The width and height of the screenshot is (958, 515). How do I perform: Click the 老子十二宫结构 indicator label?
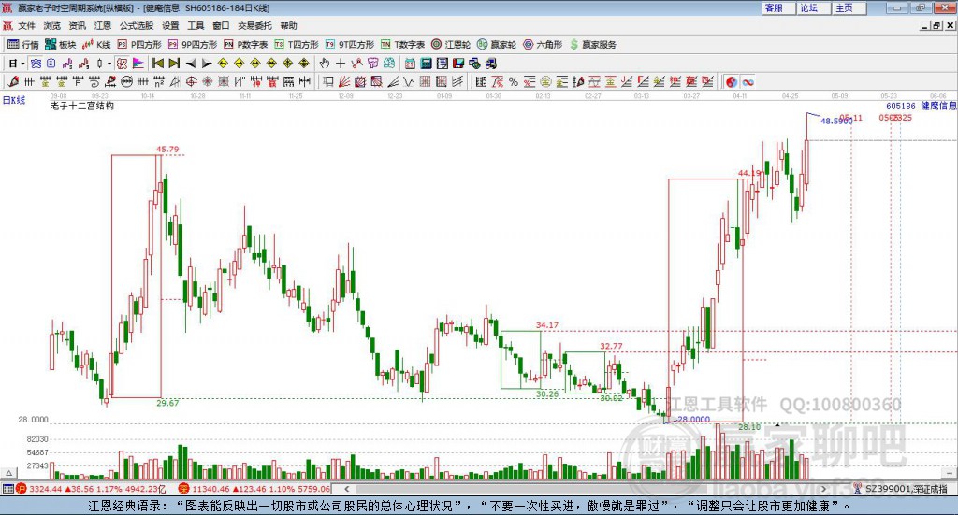[x=82, y=106]
